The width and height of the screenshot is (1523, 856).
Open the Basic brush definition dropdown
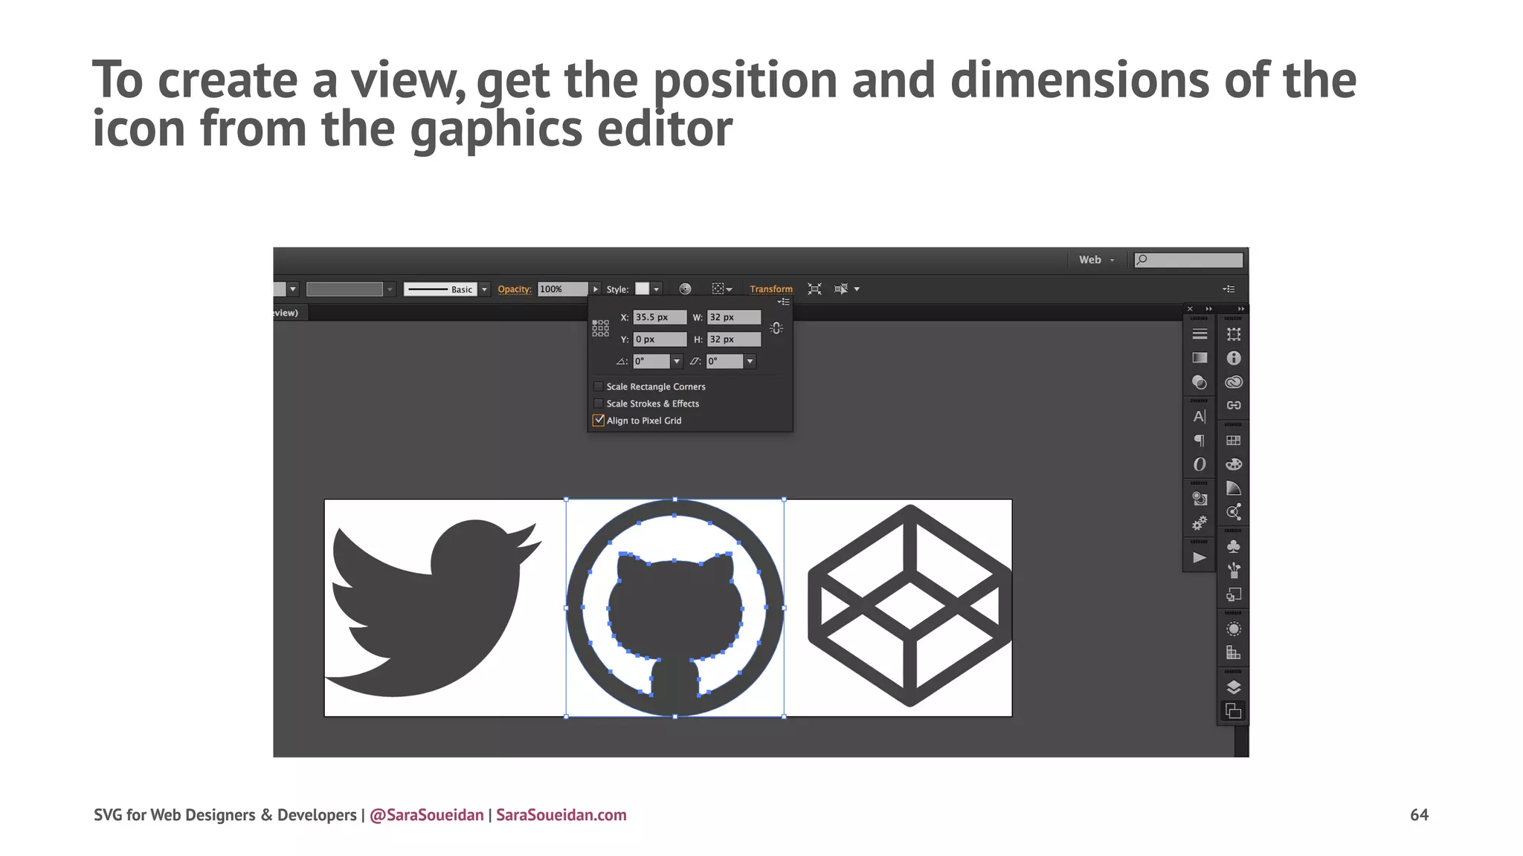[x=484, y=289]
